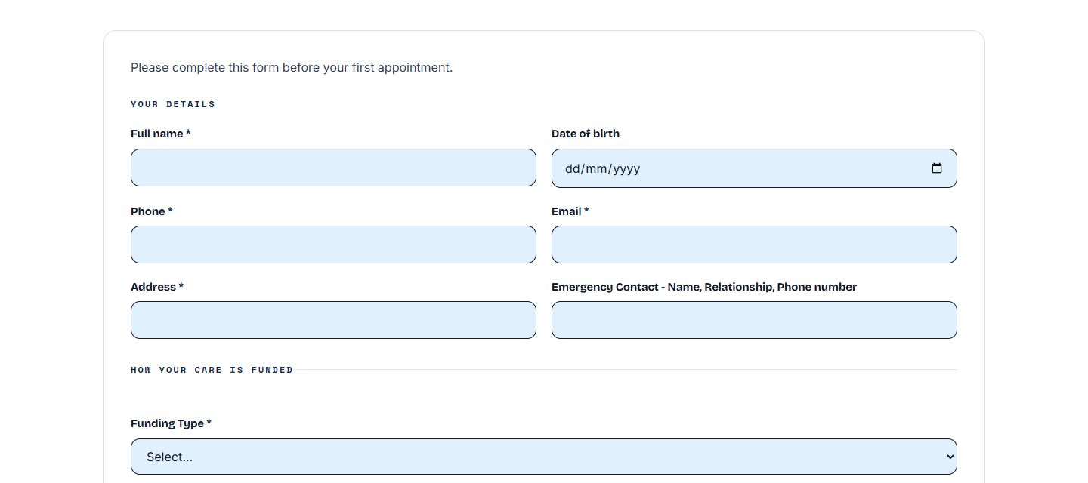The height and width of the screenshot is (483, 1088).
Task: Click the "HOW YOUR CARE IS FUNDED" heading
Action: tap(212, 370)
